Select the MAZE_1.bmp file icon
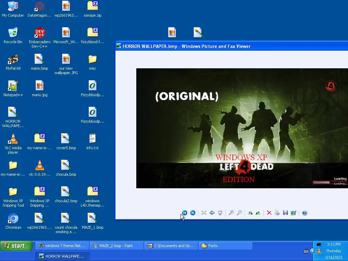Screen dimensions: 348x261 pyautogui.click(x=92, y=221)
